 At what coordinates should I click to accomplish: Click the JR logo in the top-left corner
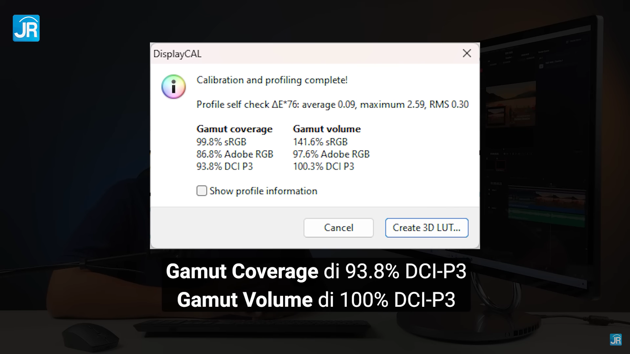click(x=26, y=28)
